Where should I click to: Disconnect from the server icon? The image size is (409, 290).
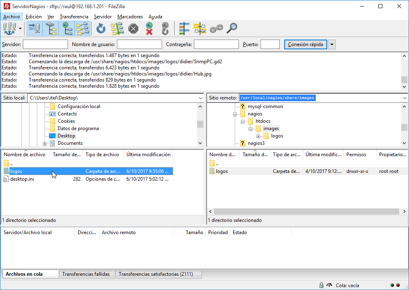click(x=149, y=29)
